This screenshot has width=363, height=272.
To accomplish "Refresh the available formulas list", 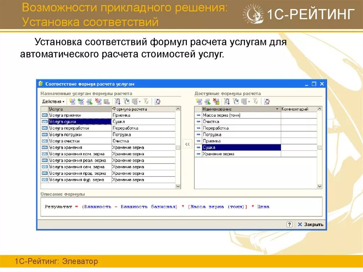I will (x=267, y=101).
